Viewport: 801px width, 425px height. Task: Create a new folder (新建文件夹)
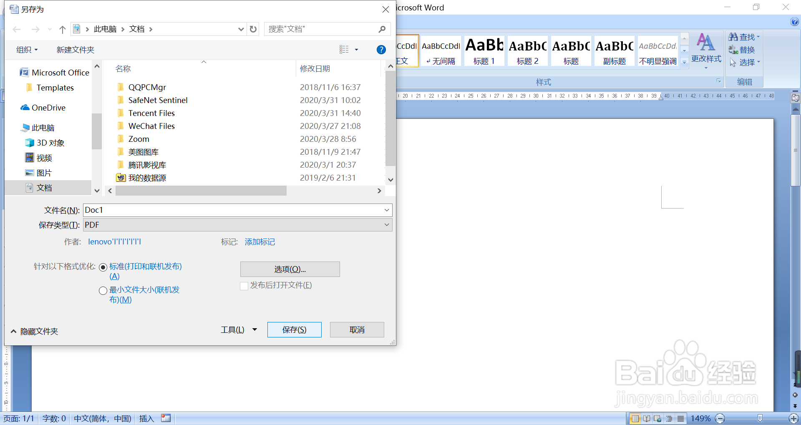pos(76,50)
